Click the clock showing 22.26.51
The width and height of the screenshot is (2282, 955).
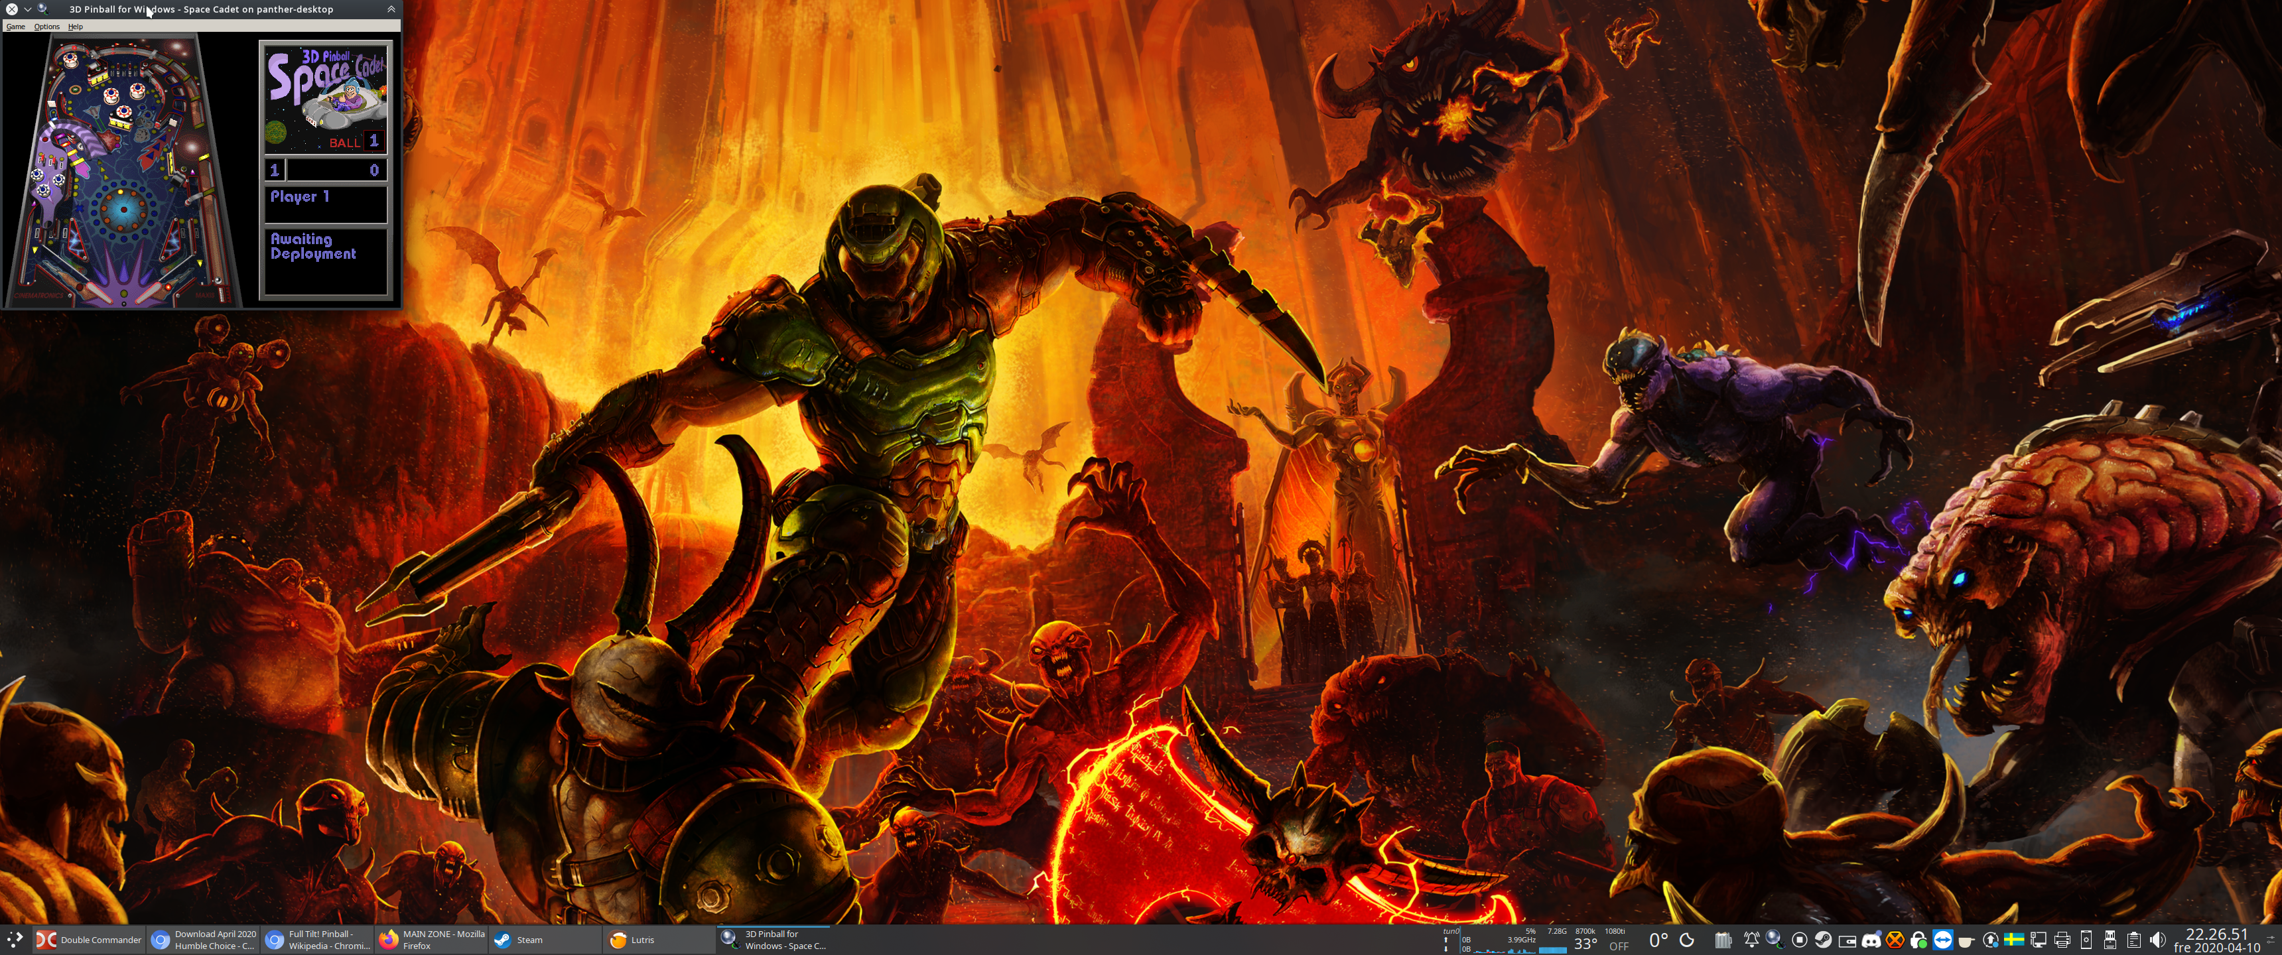[2216, 940]
